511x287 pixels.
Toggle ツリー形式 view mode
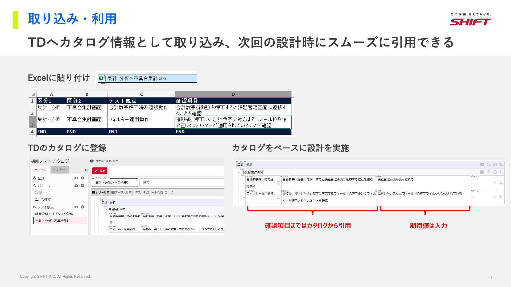point(101,192)
